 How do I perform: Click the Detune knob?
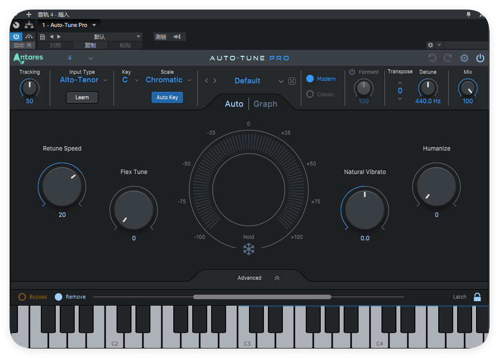point(428,88)
